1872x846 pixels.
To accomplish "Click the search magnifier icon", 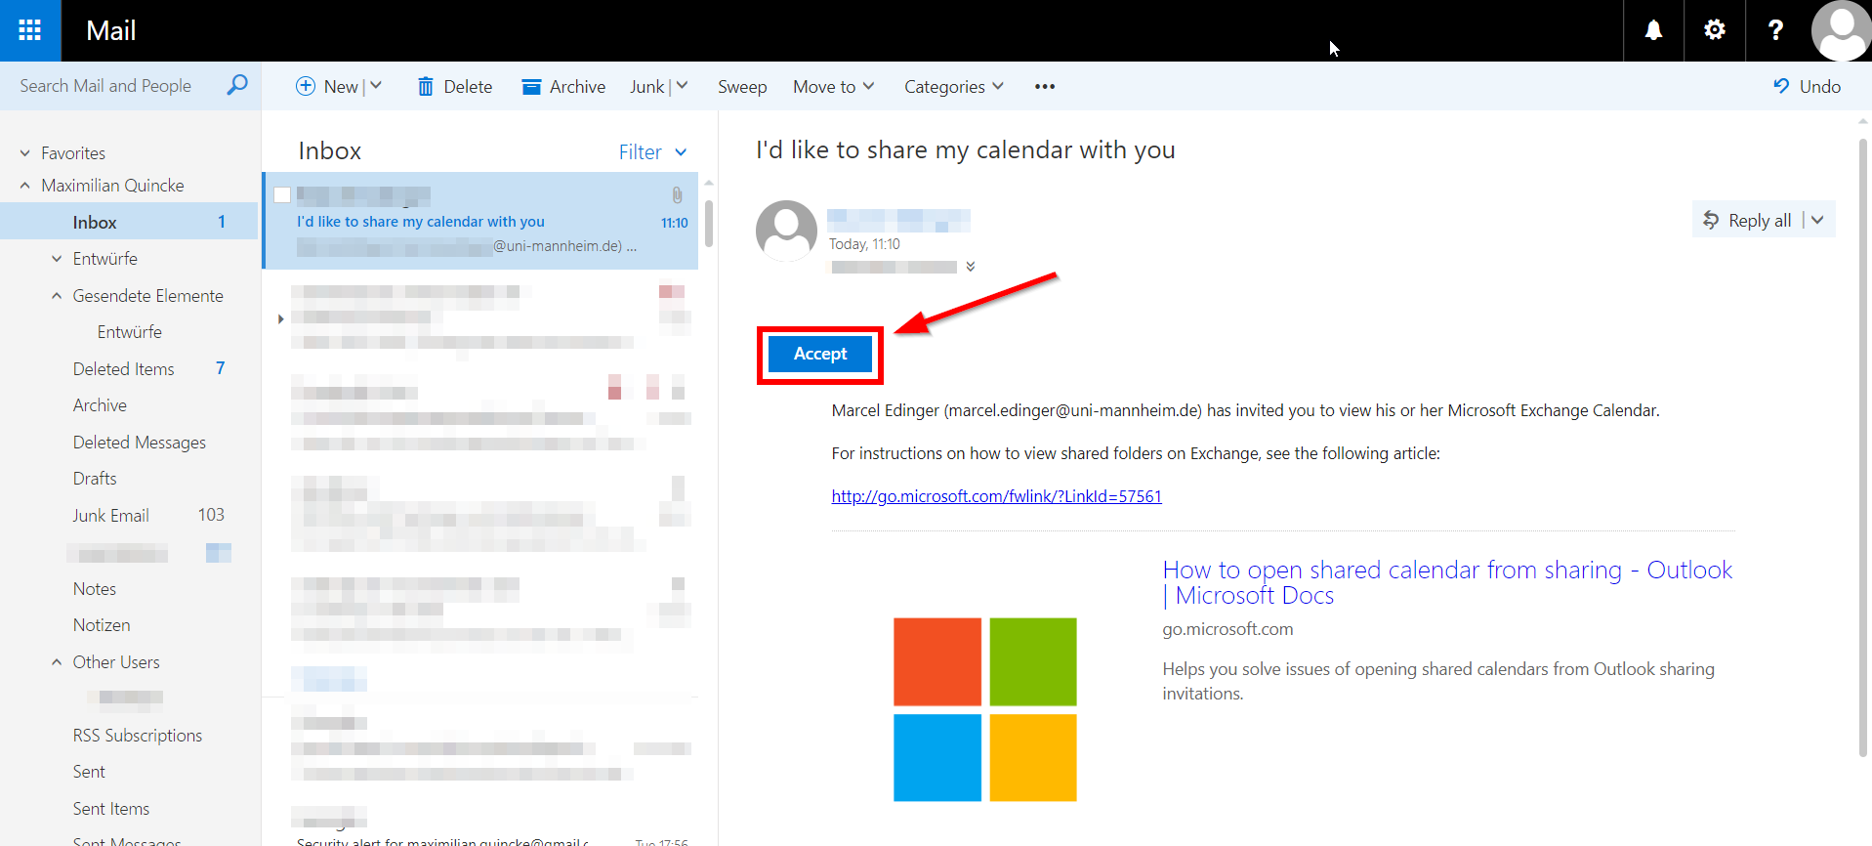I will point(237,85).
